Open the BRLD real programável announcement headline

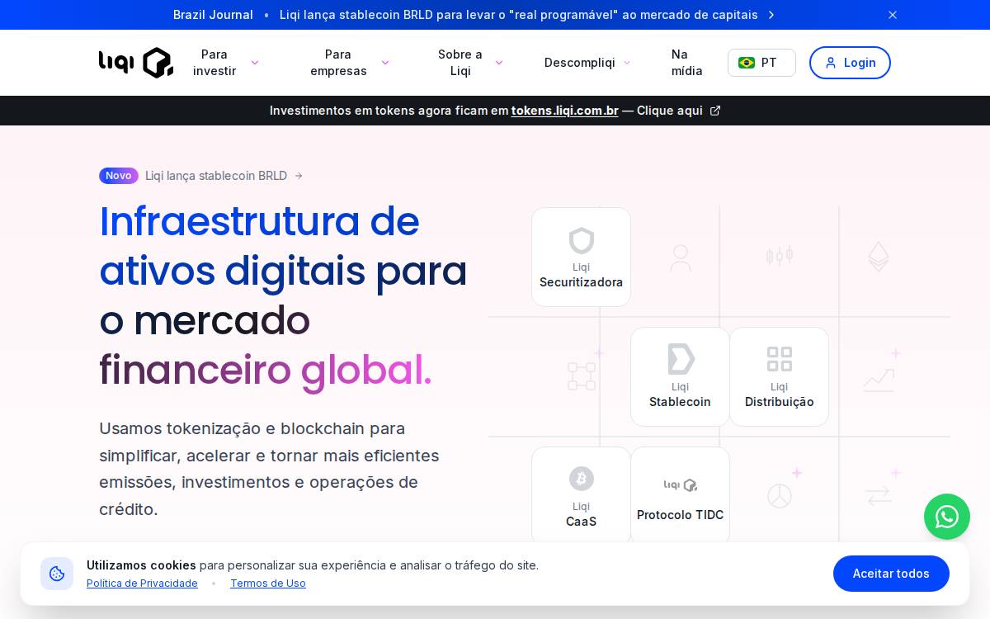coord(519,15)
